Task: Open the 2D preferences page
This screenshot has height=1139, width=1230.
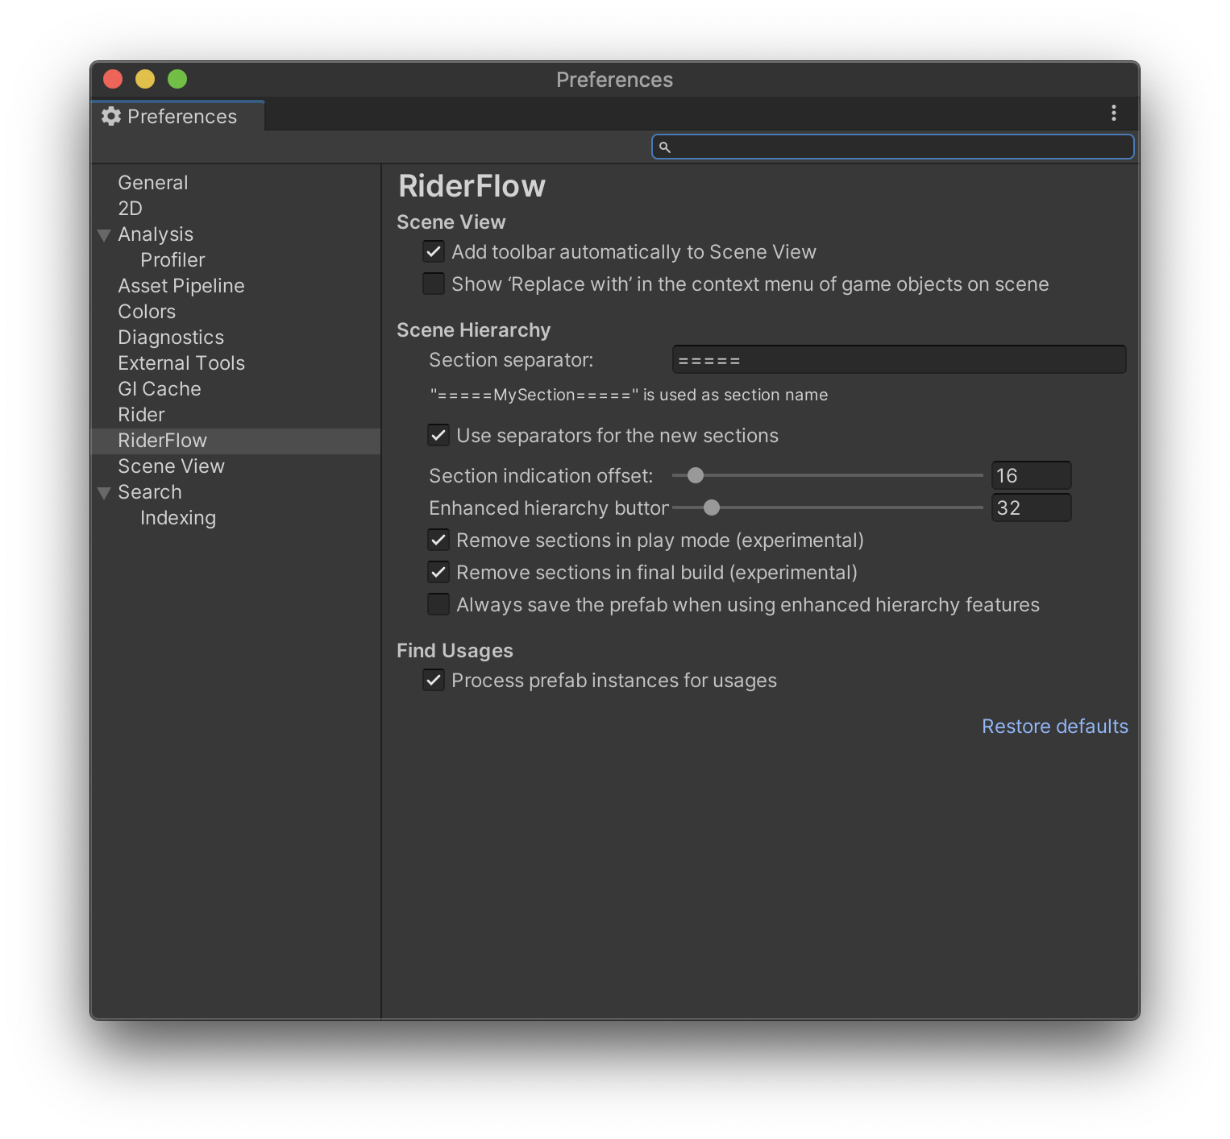Action: [130, 209]
